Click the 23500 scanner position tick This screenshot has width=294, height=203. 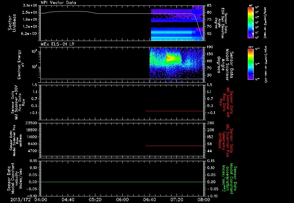point(31,123)
